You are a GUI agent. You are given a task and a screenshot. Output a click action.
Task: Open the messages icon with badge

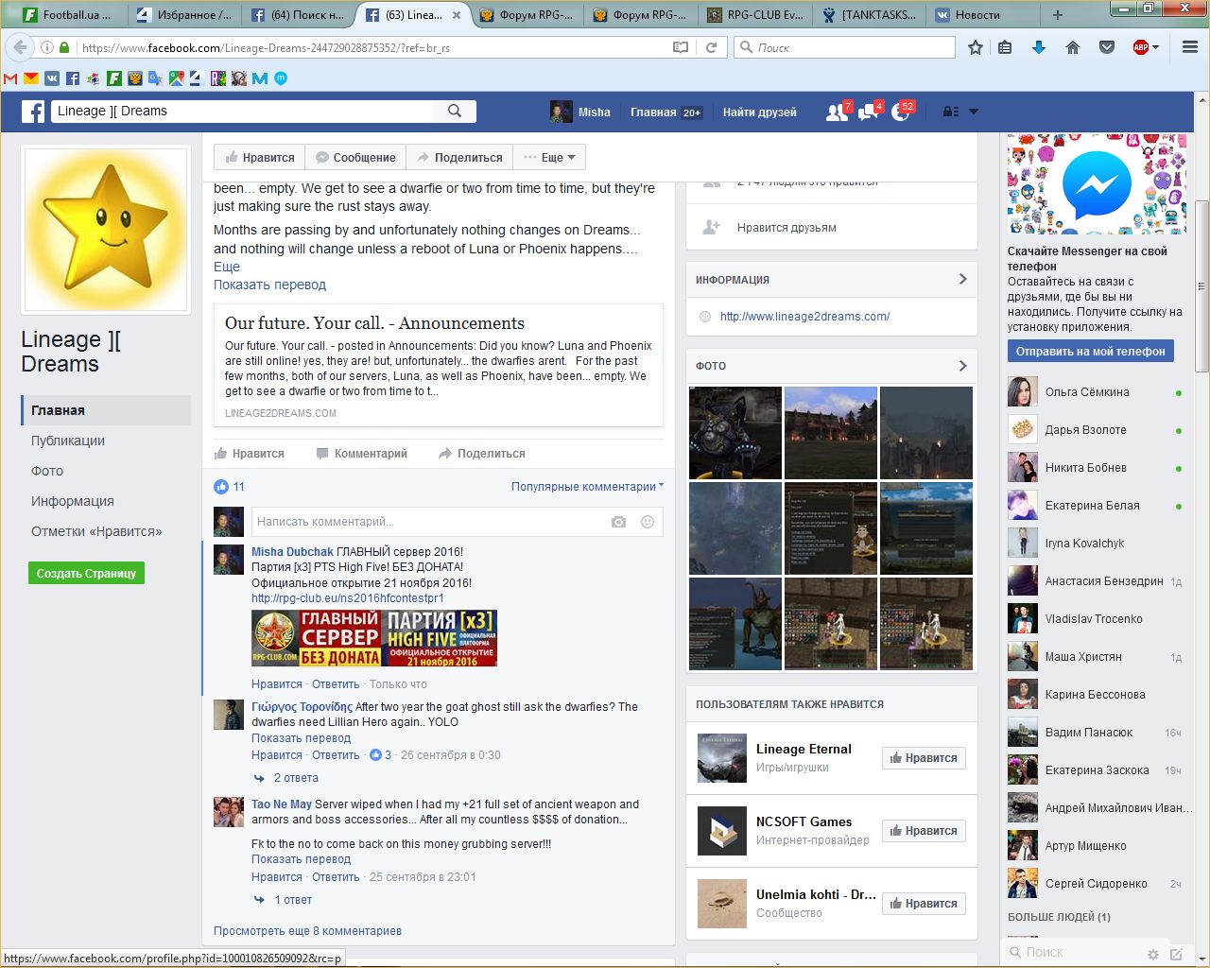click(x=868, y=112)
